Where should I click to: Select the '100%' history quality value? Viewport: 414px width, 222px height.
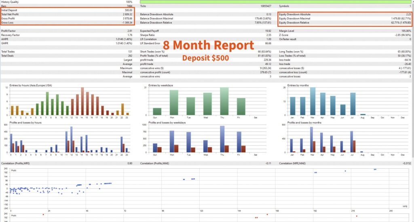click(129, 2)
